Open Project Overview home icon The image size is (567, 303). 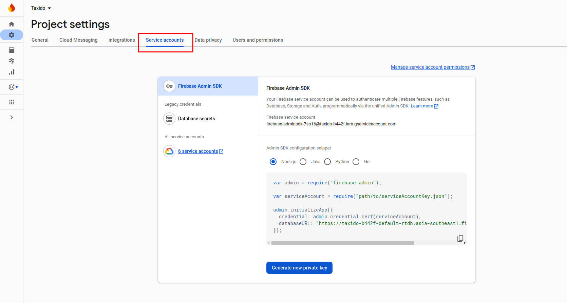click(12, 24)
